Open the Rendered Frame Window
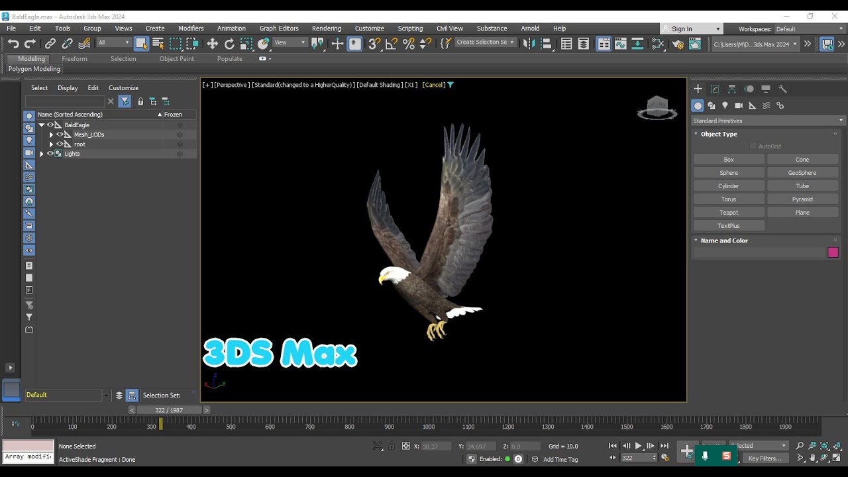 [x=695, y=44]
